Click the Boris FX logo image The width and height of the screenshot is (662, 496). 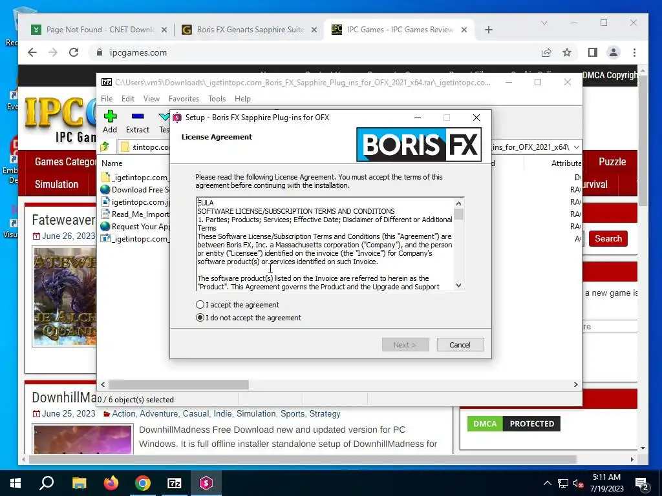[x=419, y=145]
